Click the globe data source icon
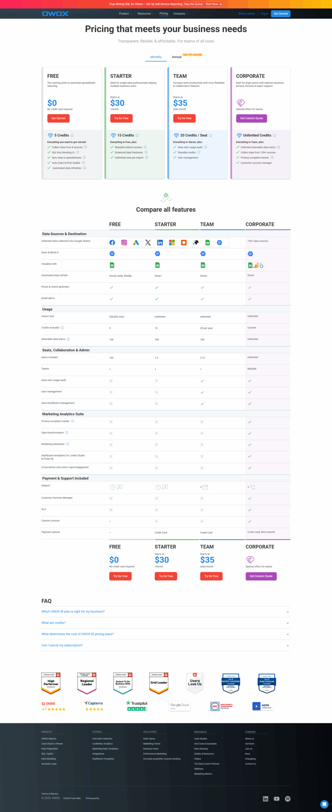 (x=196, y=243)
